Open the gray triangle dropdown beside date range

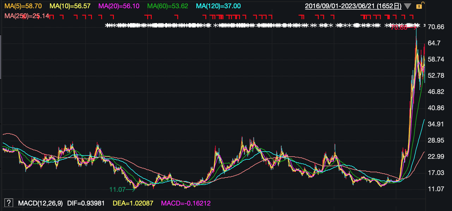[x=408, y=6]
